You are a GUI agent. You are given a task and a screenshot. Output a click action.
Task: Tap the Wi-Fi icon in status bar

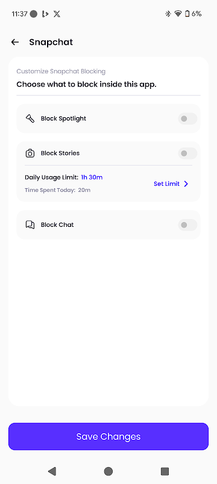tap(178, 14)
